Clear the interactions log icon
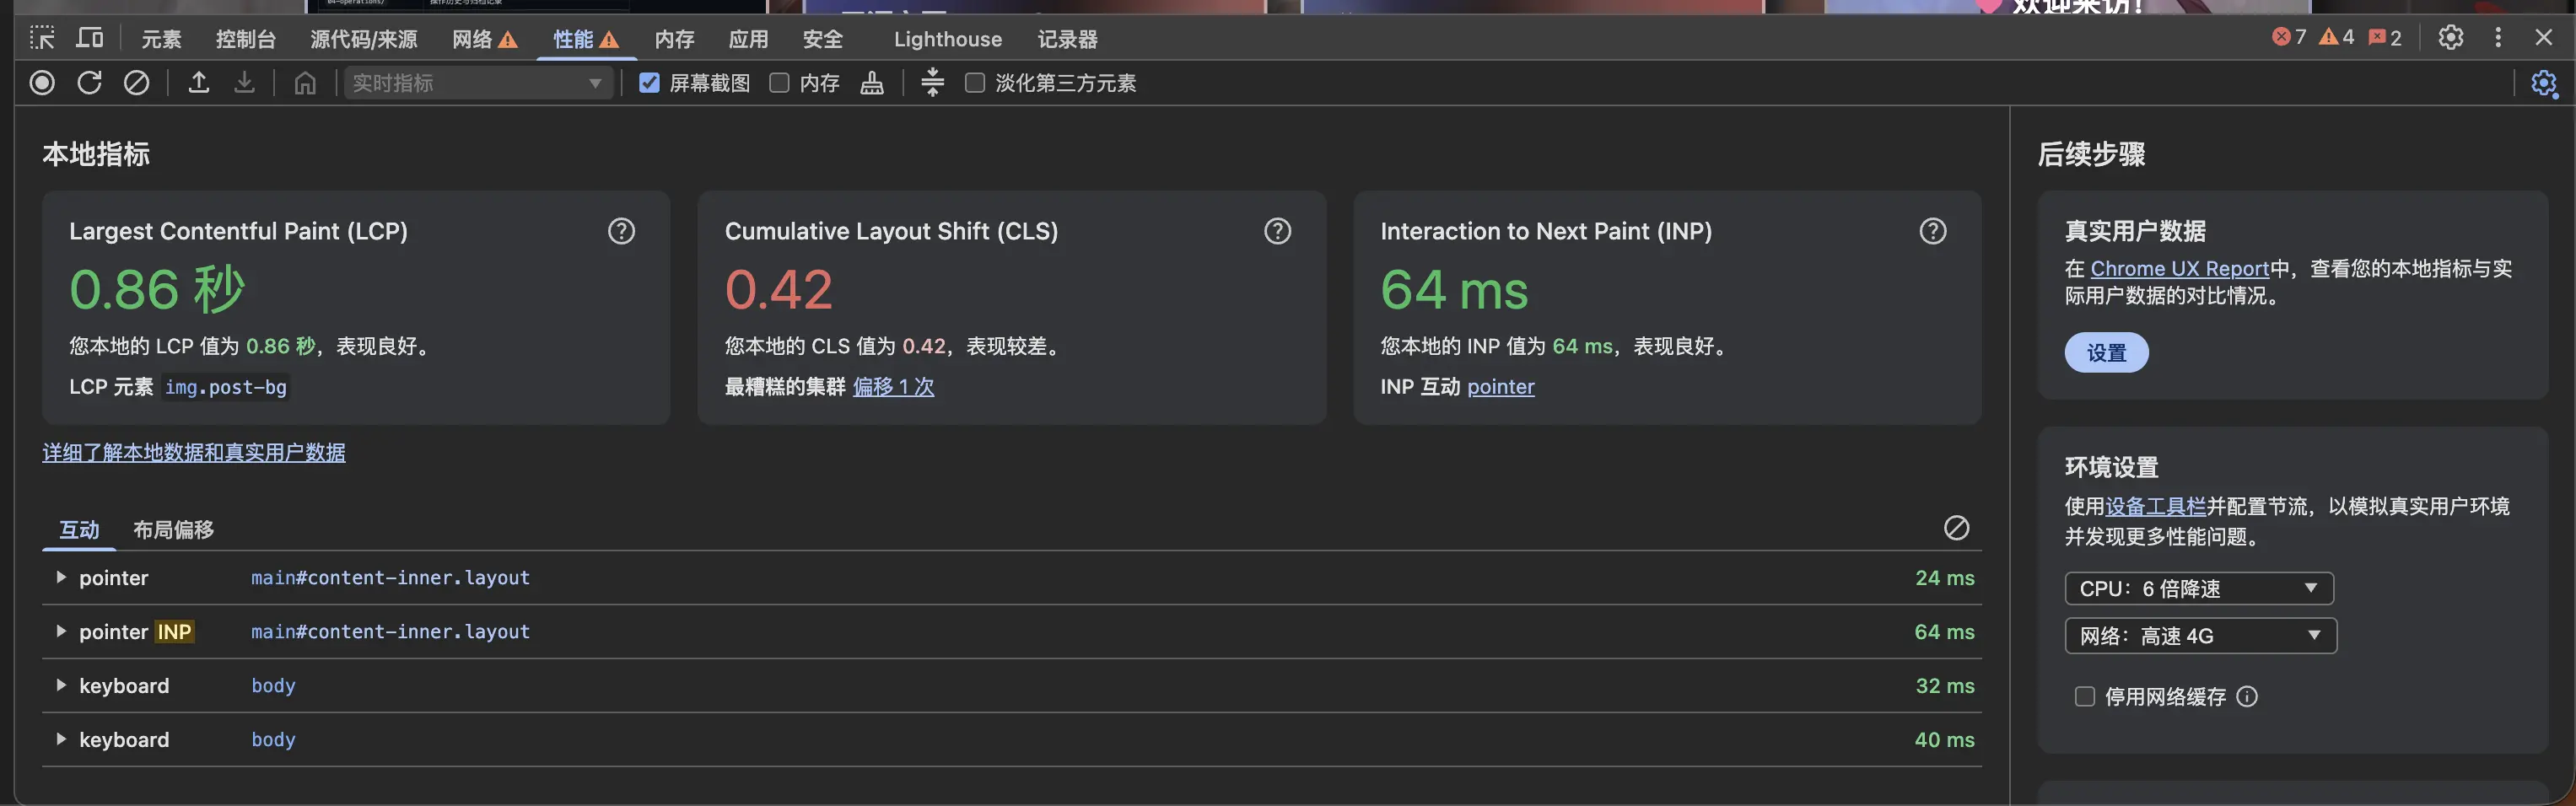 [x=1956, y=528]
